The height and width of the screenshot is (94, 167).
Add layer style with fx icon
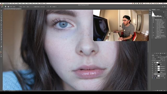[x=156, y=91]
